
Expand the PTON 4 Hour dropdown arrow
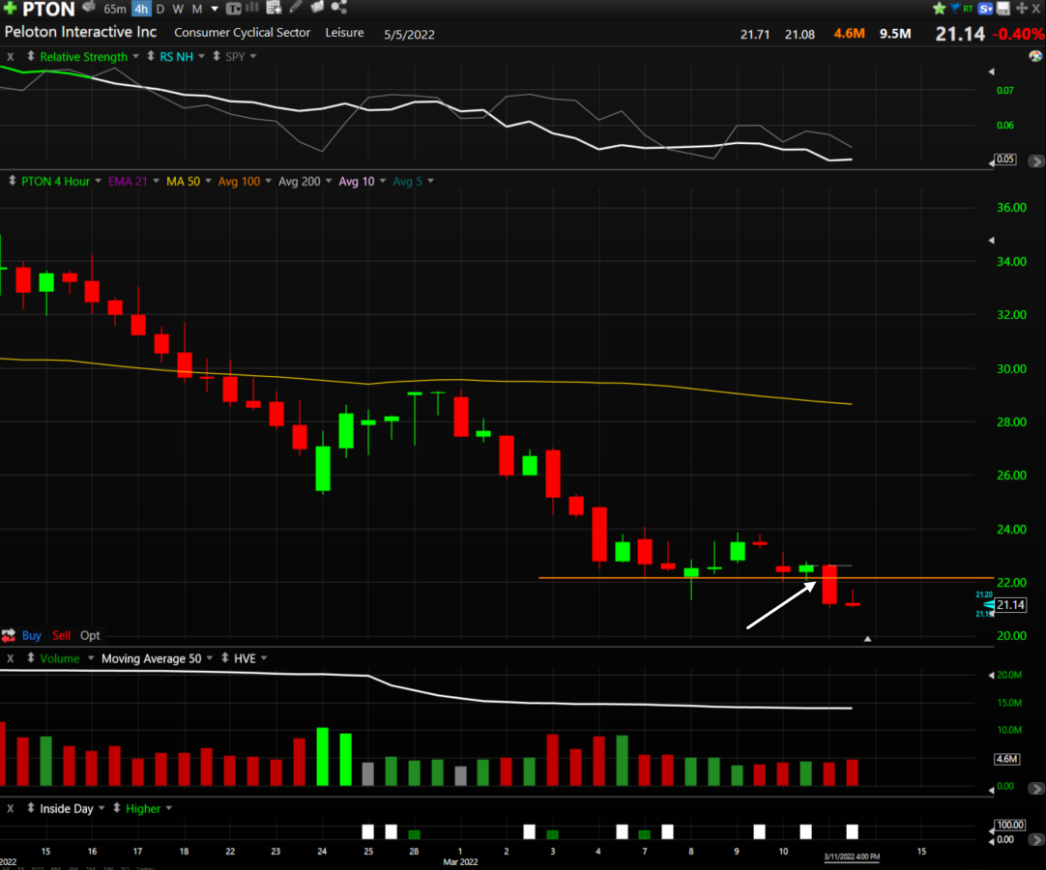point(98,181)
